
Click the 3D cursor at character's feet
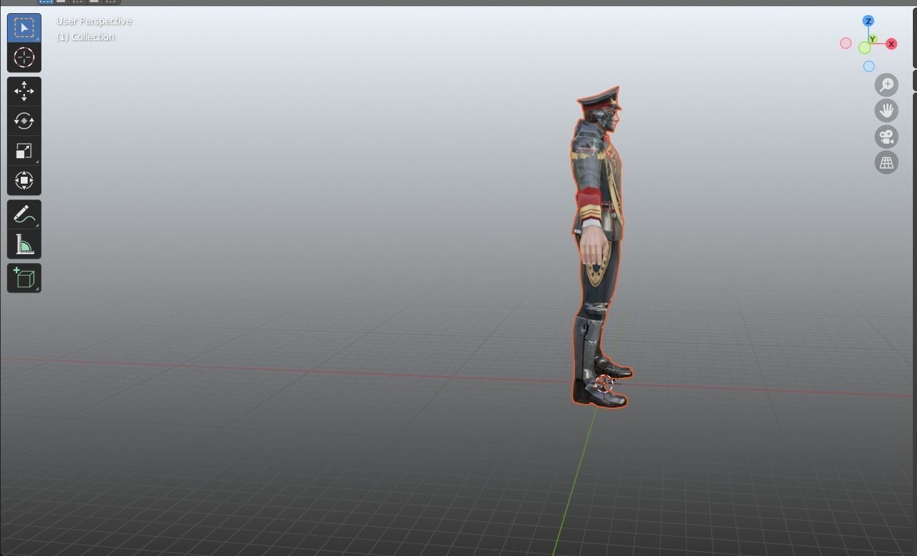point(605,383)
